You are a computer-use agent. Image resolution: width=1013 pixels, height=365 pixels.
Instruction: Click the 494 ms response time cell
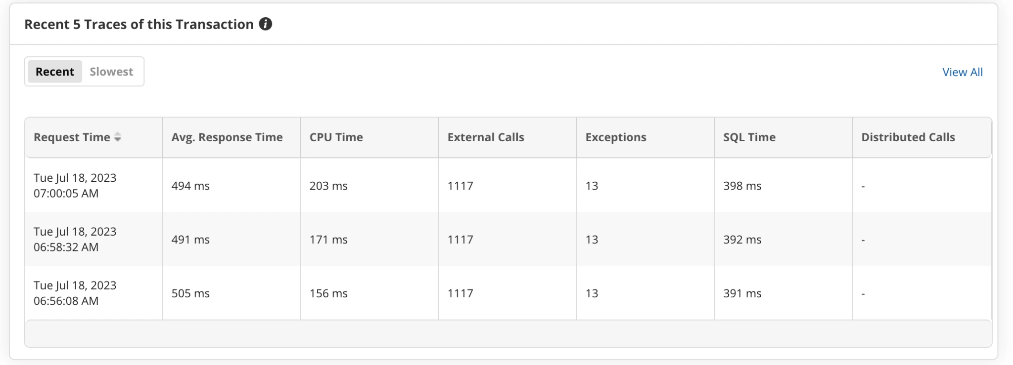coord(190,186)
